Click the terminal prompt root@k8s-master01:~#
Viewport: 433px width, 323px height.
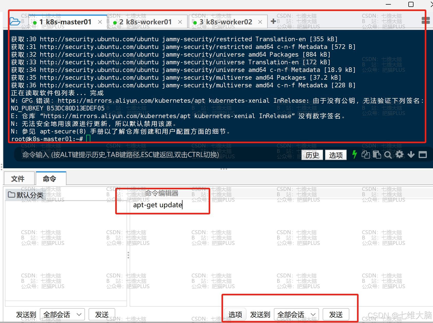point(47,139)
